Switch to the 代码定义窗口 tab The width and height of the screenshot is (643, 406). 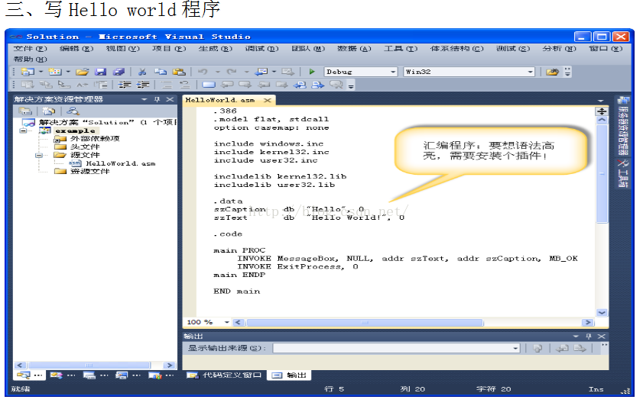[x=225, y=375]
